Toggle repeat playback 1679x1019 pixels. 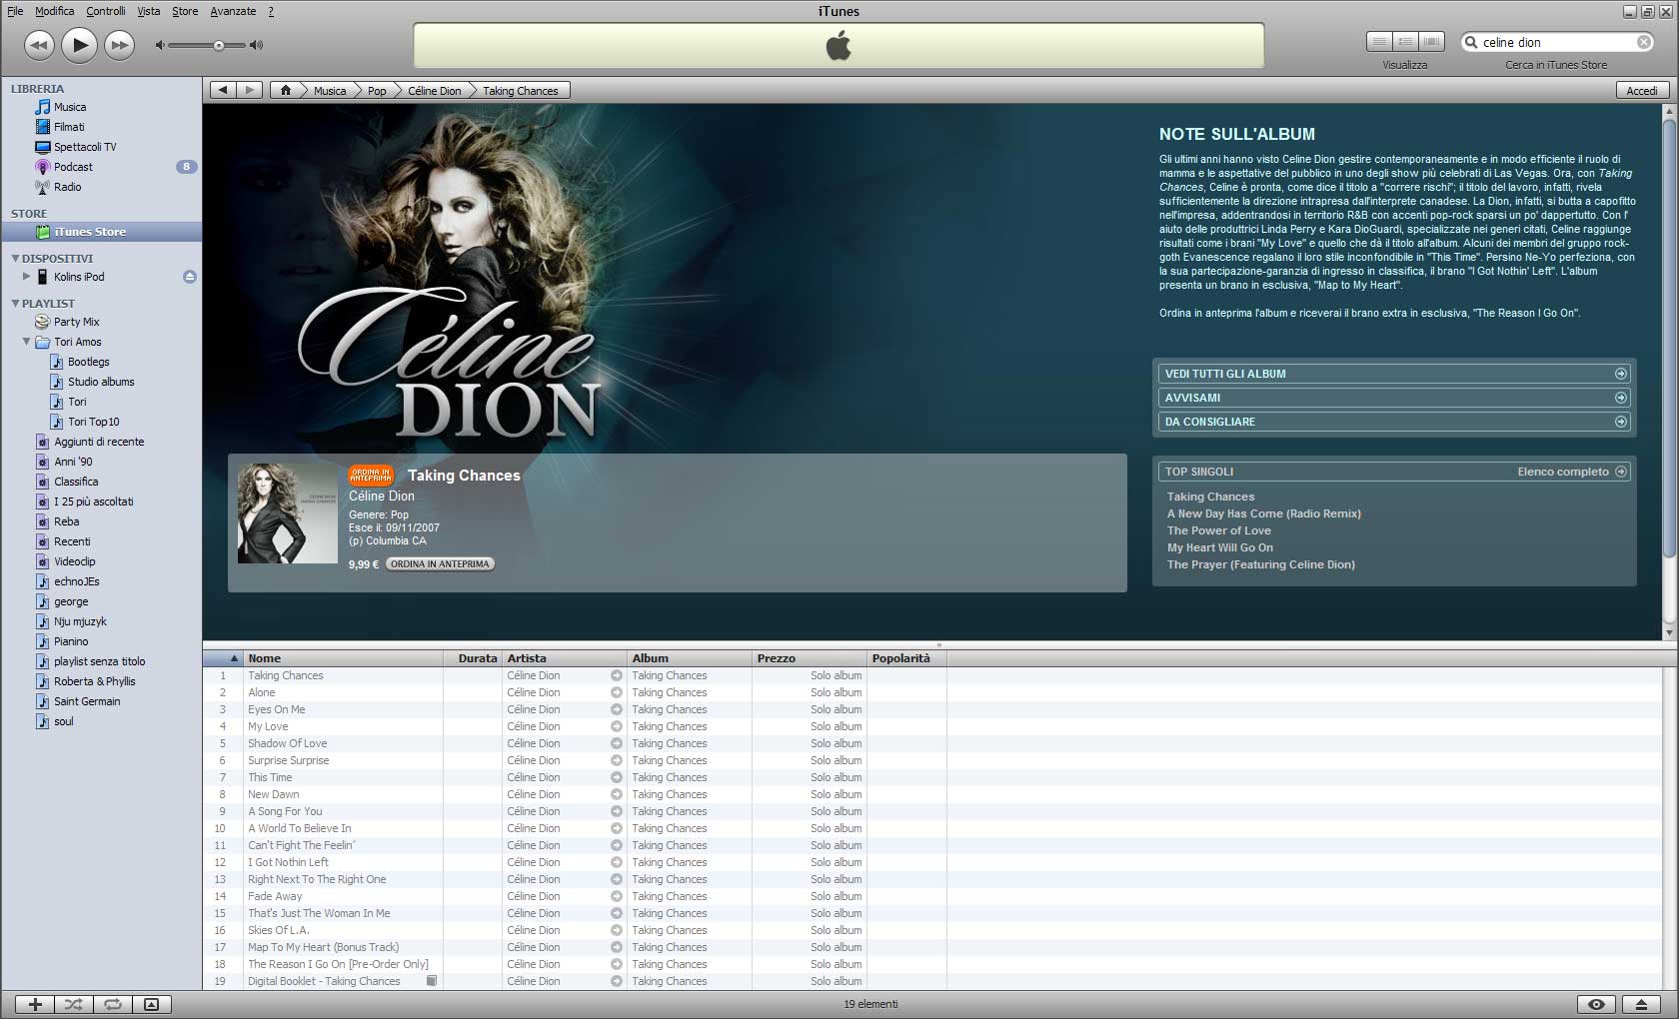[112, 1004]
